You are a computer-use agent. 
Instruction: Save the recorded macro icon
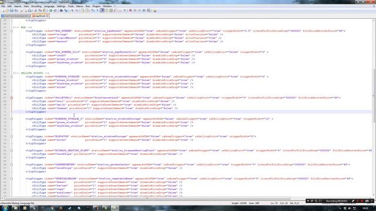tap(149, 11)
